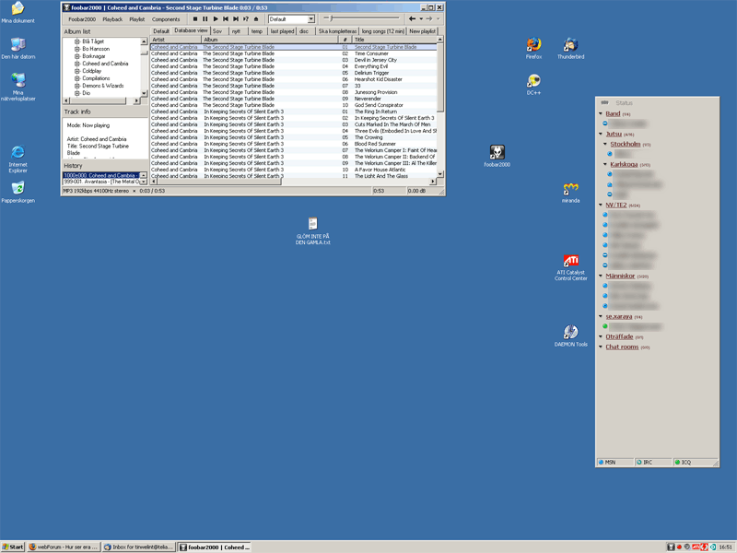737x553 pixels.
Task: Stop playback in foobar2000
Action: [x=195, y=19]
